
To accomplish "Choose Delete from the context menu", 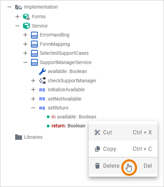I will (123, 166).
